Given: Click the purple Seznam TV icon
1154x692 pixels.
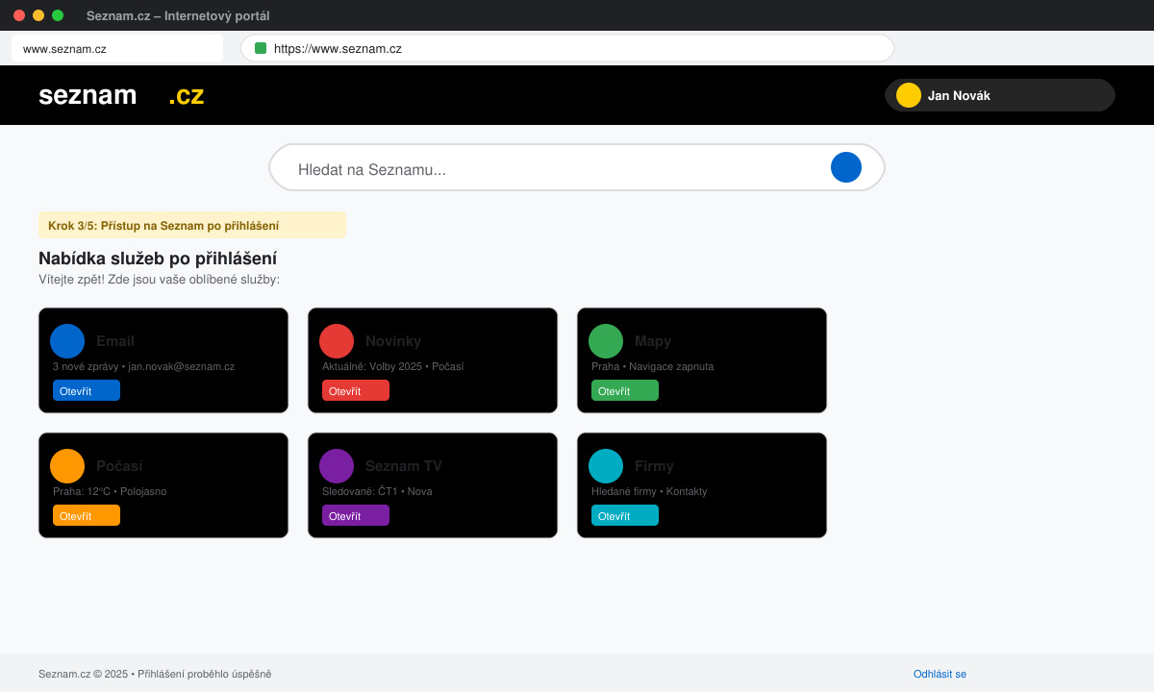Looking at the screenshot, I should pyautogui.click(x=337, y=466).
